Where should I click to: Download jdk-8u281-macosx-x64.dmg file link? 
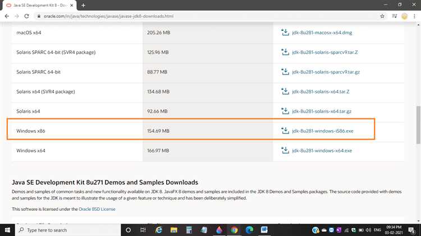point(322,33)
